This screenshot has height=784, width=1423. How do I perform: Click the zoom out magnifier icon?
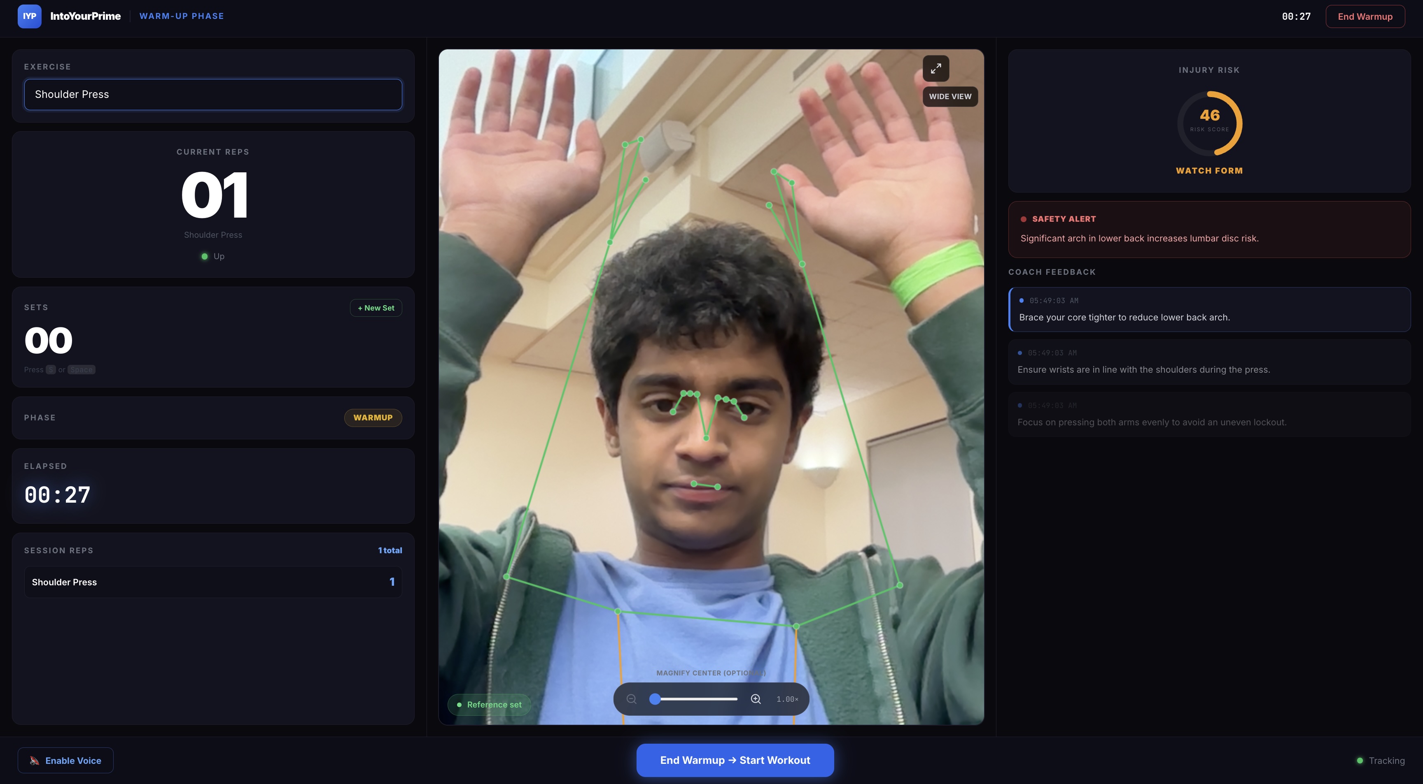(x=631, y=699)
